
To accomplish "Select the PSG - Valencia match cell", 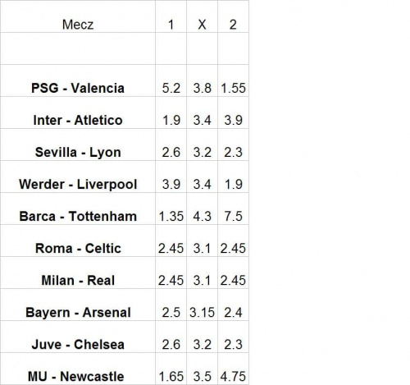I will (78, 80).
